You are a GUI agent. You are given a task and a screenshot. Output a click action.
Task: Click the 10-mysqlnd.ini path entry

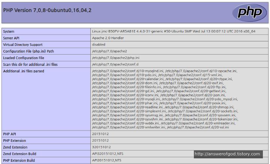(128, 71)
